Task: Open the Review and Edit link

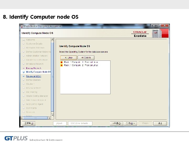Action: (x=34, y=76)
